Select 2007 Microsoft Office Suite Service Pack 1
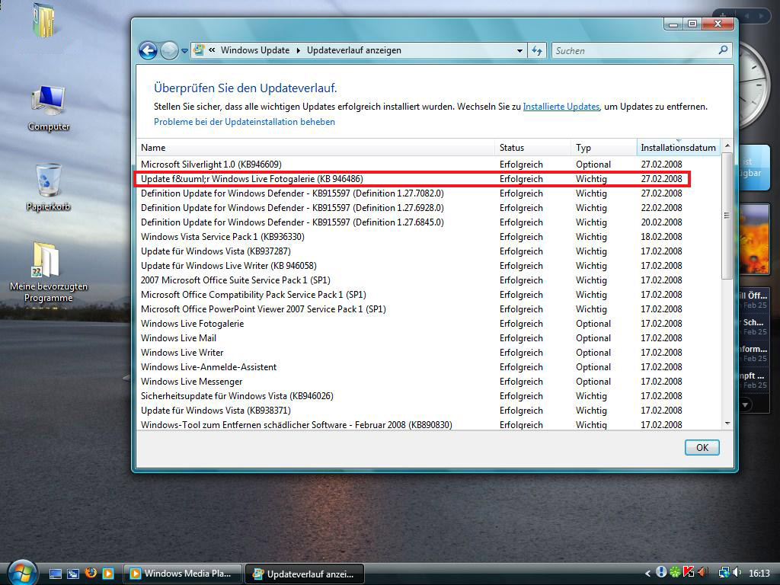The image size is (780, 585). (x=428, y=280)
